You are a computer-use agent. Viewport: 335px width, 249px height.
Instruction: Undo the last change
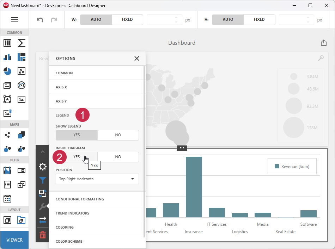pos(39,20)
